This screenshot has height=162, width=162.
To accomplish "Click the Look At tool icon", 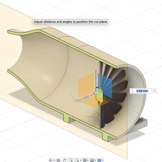I will click(x=58, y=160).
